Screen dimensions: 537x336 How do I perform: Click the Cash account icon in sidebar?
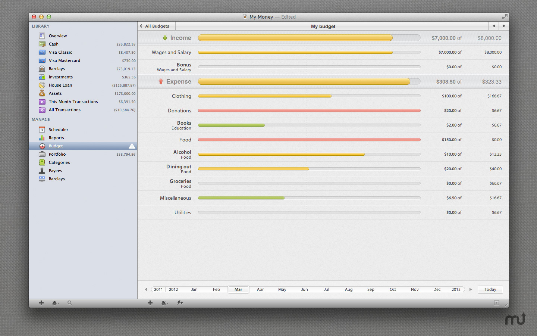[x=42, y=44]
